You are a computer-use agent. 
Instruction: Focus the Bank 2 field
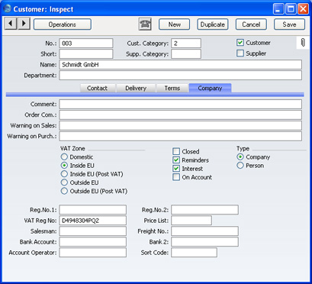point(204,242)
